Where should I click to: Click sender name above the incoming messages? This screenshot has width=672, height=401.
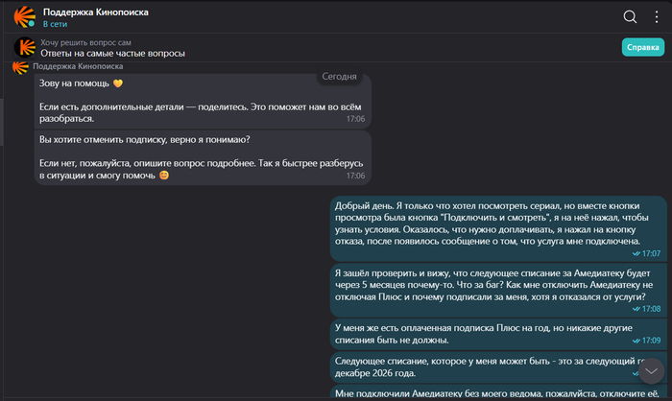pos(77,67)
